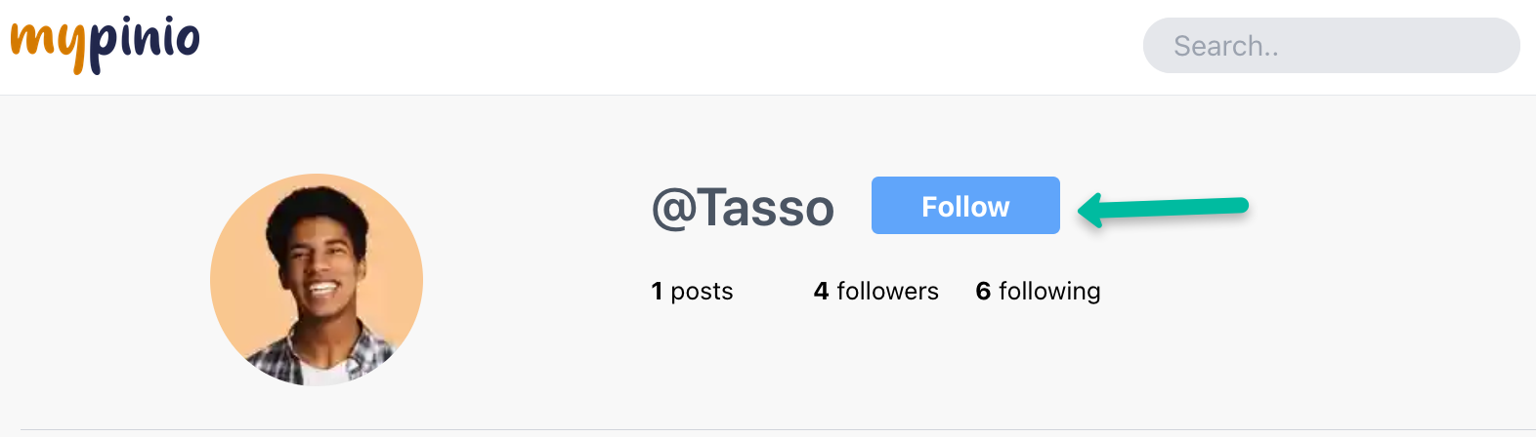Select the @Tasso username heading
This screenshot has height=437, width=1536.
[x=743, y=208]
